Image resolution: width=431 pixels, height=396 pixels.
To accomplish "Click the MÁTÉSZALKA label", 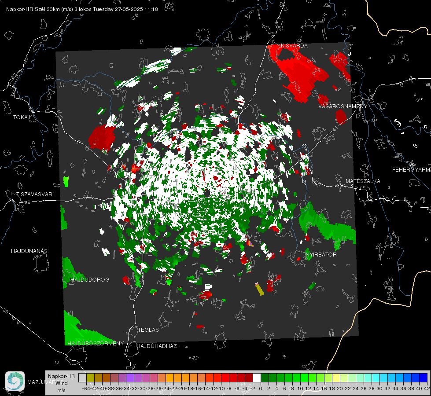I will tap(363, 181).
